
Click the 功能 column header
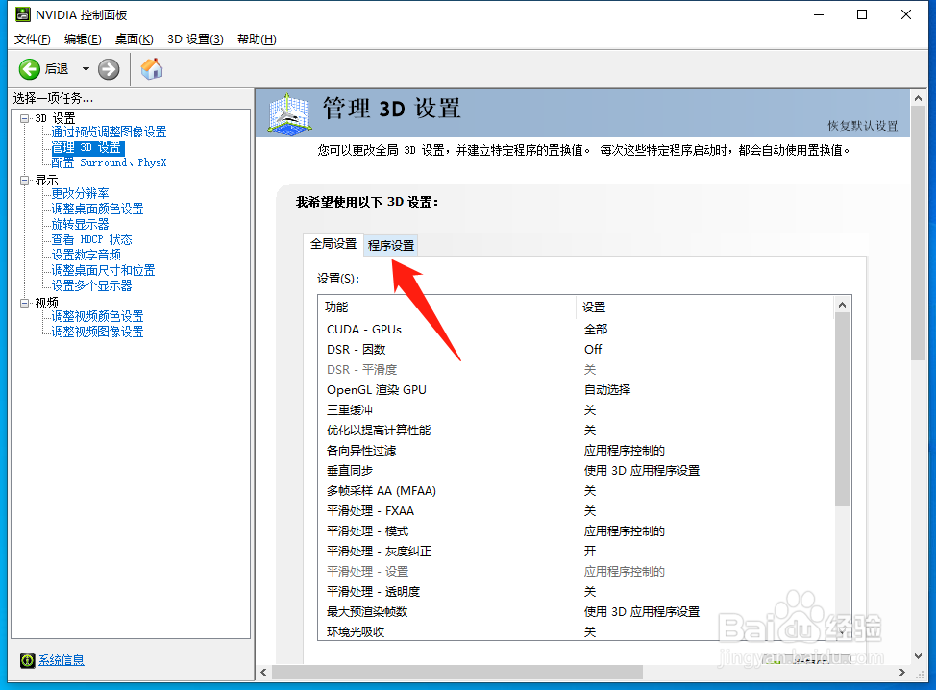pos(447,307)
